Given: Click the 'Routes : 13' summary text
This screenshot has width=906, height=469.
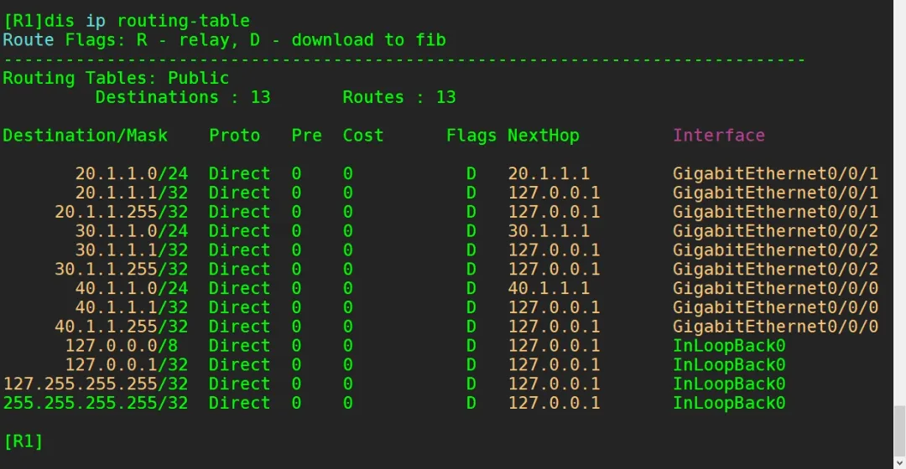Looking at the screenshot, I should point(398,97).
